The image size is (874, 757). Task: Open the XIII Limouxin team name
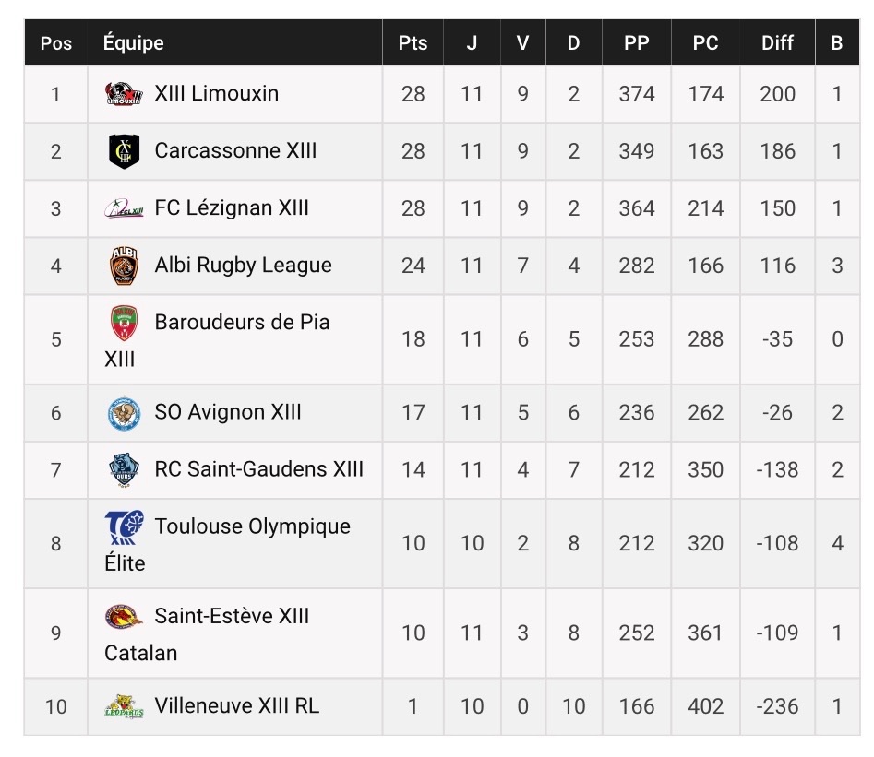point(216,93)
